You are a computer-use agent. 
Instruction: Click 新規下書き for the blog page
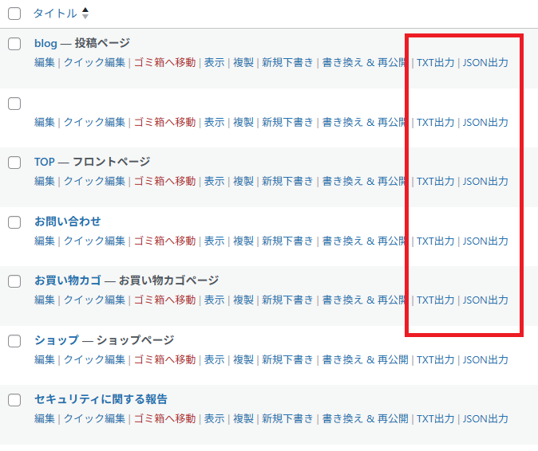pos(288,62)
